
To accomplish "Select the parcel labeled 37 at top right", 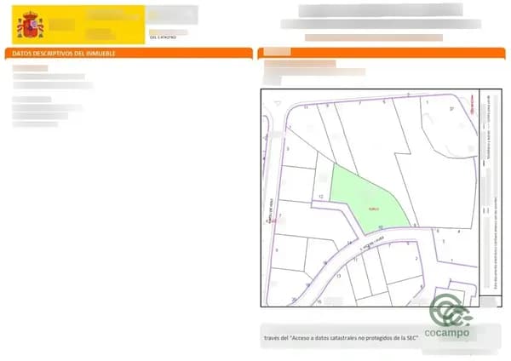I will pyautogui.click(x=451, y=109).
